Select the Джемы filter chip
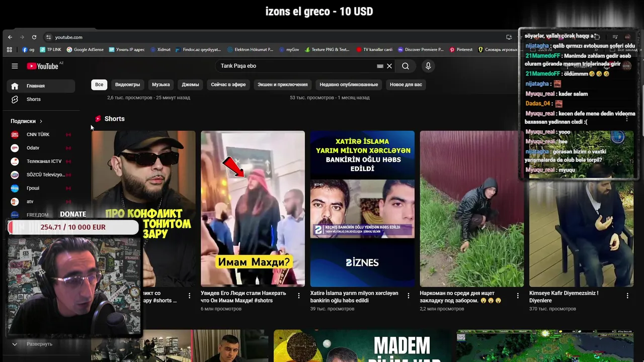The width and height of the screenshot is (644, 362). click(190, 84)
